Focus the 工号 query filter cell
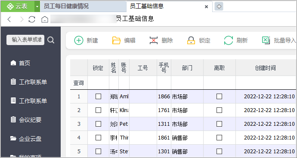 pyautogui.click(x=143, y=82)
